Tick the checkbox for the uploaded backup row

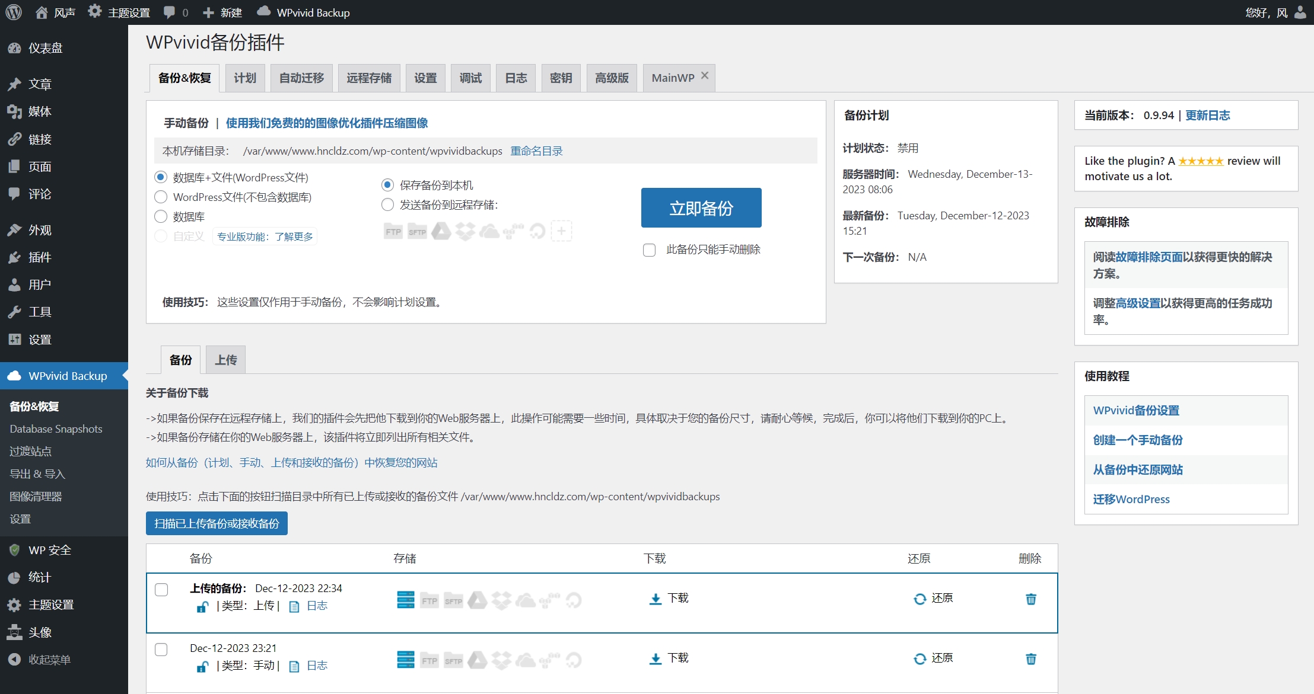[x=161, y=590]
